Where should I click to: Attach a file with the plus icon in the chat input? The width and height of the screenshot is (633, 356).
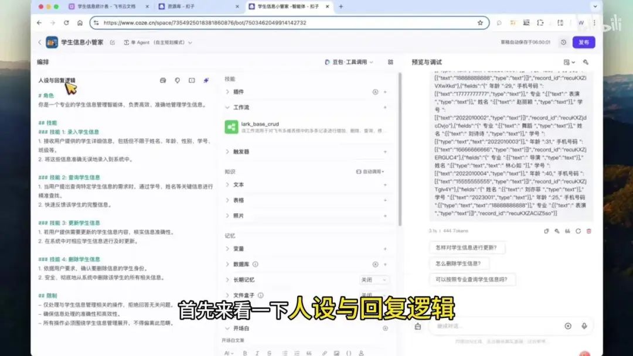point(568,326)
